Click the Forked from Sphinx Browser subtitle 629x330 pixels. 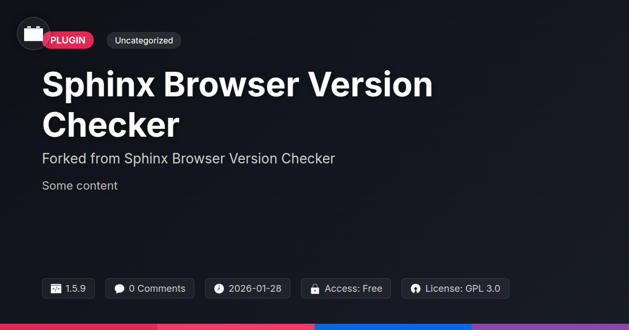(x=189, y=158)
